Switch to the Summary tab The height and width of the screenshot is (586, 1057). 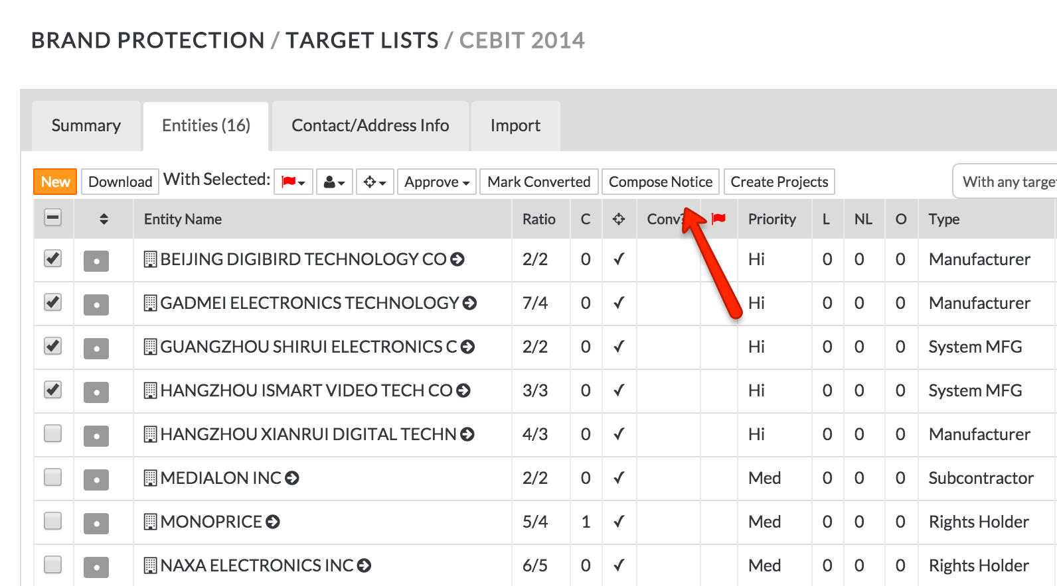[x=86, y=126]
